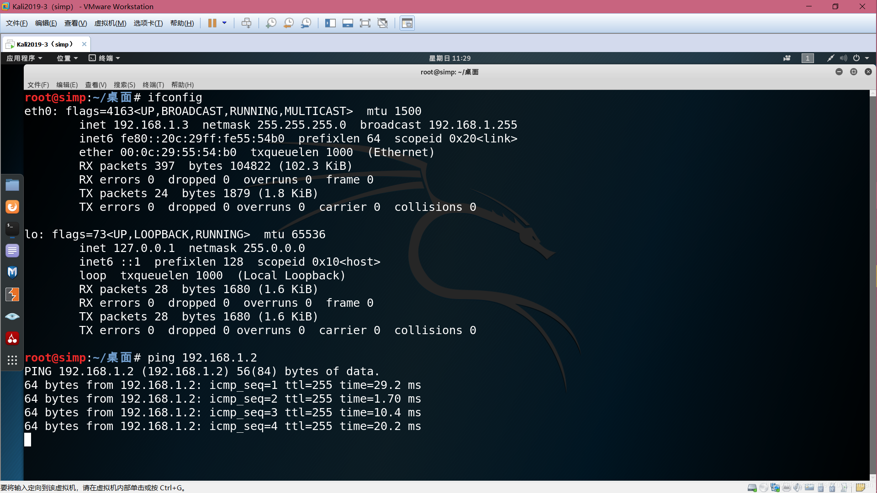Take a snapshot of the VM
This screenshot has height=493, width=877.
(x=271, y=23)
